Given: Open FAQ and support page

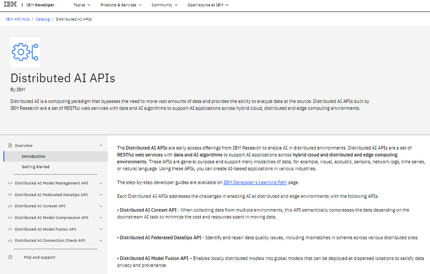Looking at the screenshot, I should [40, 257].
